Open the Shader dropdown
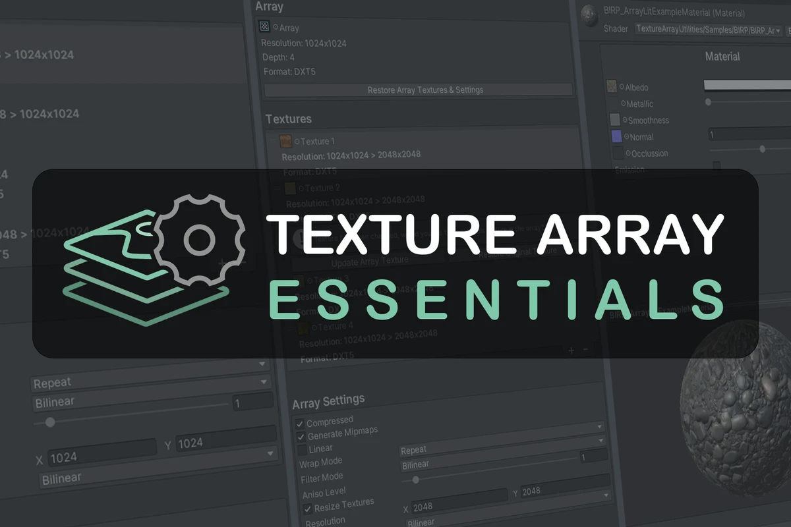Viewport: 791px width, 527px height. coord(708,30)
